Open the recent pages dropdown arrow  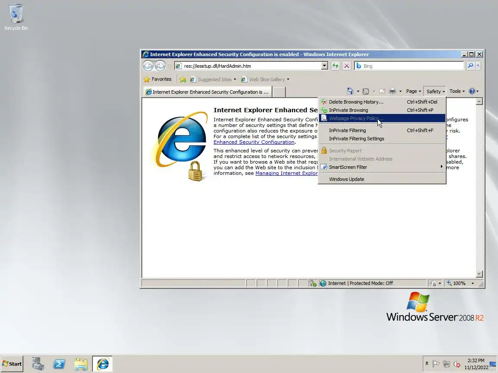click(169, 66)
